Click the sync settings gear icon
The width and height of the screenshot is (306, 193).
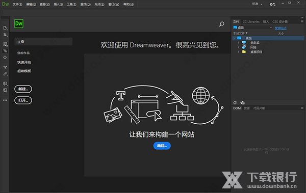click(272, 4)
